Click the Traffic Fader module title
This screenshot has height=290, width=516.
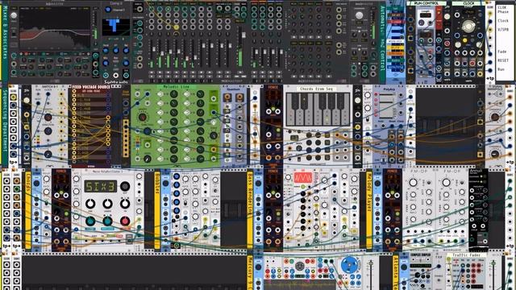coord(466,255)
